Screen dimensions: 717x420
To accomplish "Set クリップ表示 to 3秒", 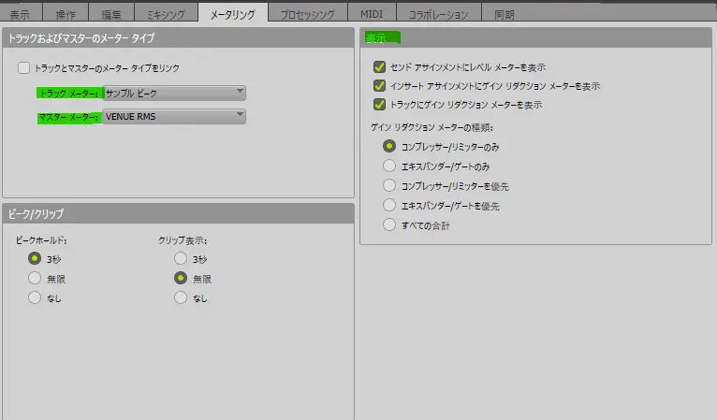I will click(x=181, y=258).
